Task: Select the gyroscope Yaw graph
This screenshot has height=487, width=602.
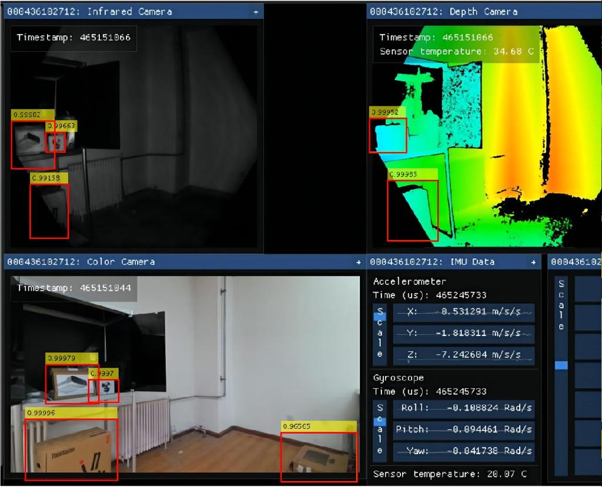Action: pos(463,451)
